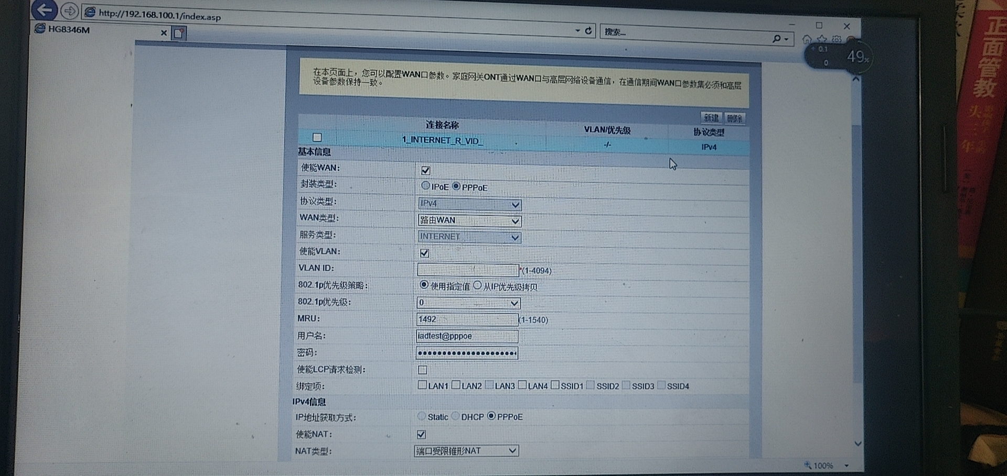Click the 密码 password field
The image size is (1007, 476).
point(467,353)
